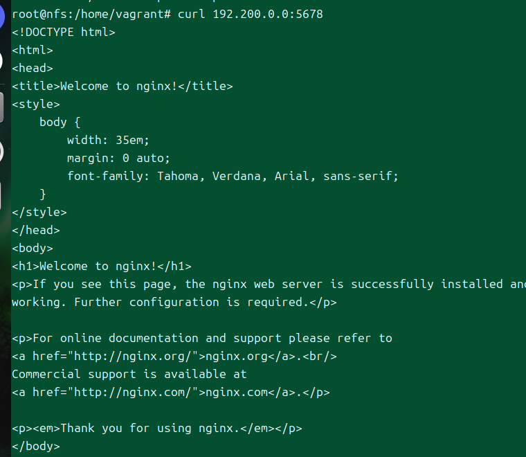Click the <title> Welcome to nginx! line
The image size is (526, 457).
pos(123,86)
